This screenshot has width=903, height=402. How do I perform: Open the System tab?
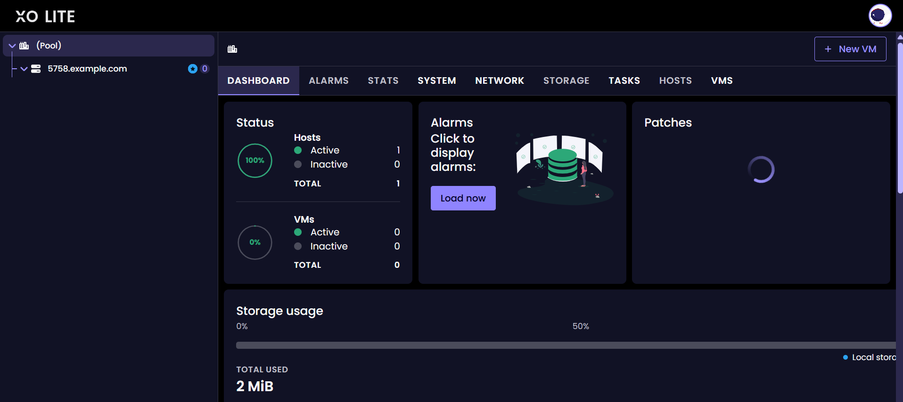point(436,80)
